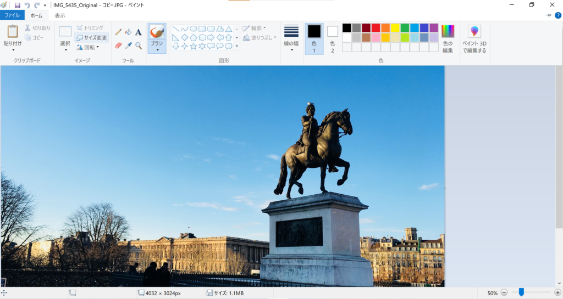Open the Edit colors dialog
Screen dimensions: 563x299
point(448,38)
